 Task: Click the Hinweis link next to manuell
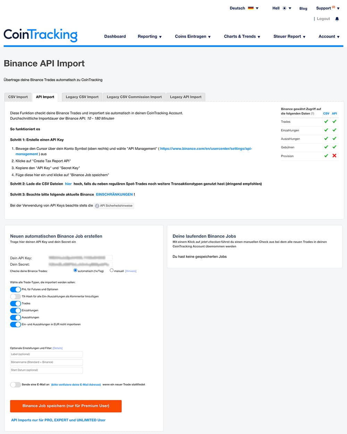(x=131, y=271)
